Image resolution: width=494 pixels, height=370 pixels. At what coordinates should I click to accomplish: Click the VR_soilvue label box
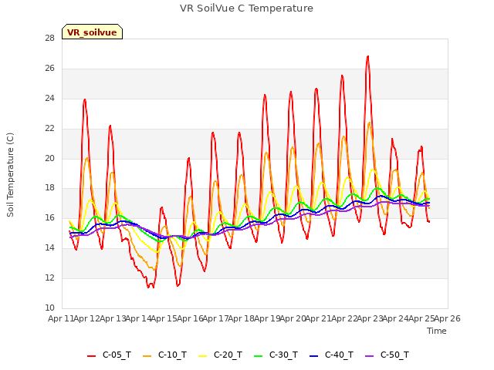[x=92, y=32]
